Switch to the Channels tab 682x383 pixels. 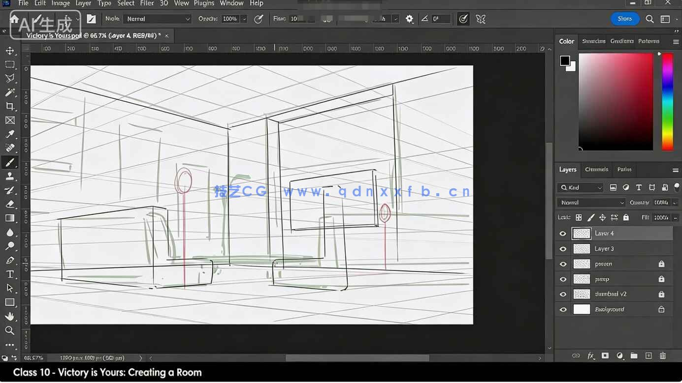596,170
